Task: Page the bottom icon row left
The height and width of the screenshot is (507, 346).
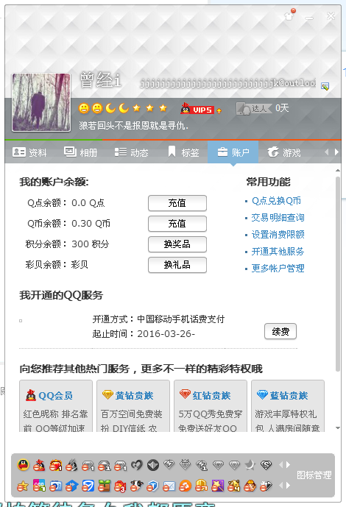Action: [280, 486]
